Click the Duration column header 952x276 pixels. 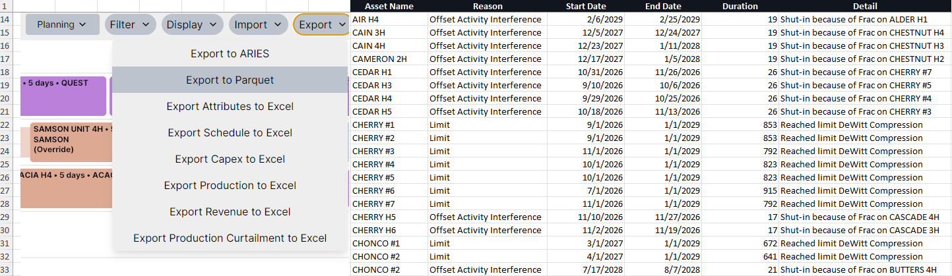pos(740,6)
